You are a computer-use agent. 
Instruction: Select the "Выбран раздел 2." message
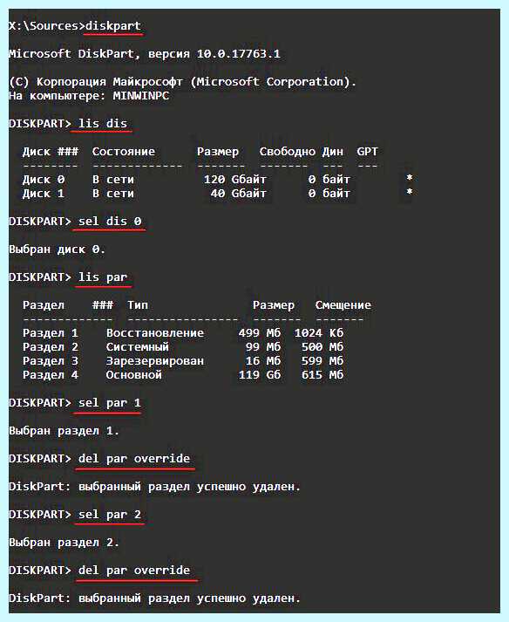64,543
